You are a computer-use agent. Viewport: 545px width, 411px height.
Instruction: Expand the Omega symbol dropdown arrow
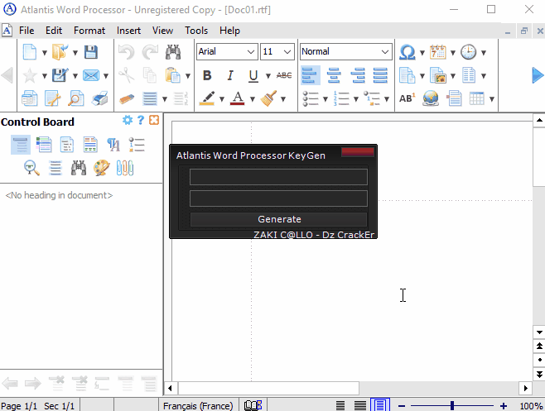[422, 53]
